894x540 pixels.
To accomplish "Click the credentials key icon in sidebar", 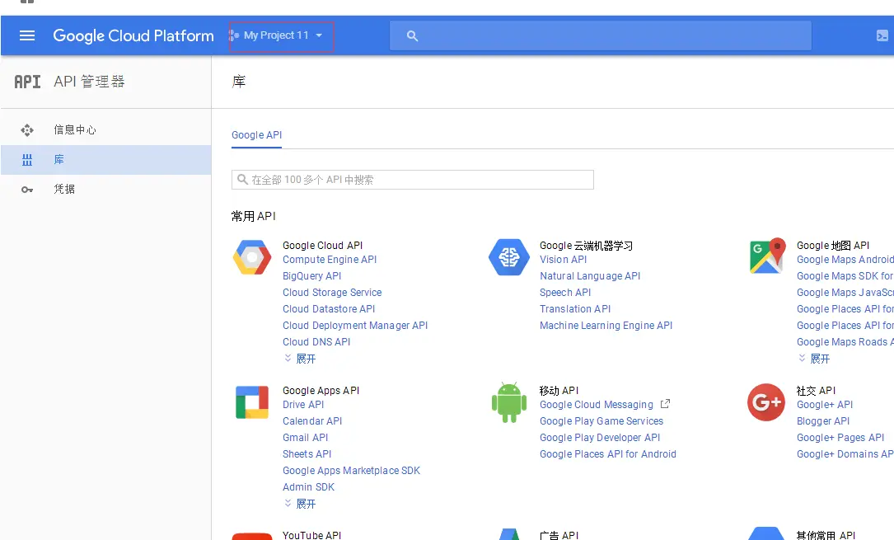I will coord(27,190).
